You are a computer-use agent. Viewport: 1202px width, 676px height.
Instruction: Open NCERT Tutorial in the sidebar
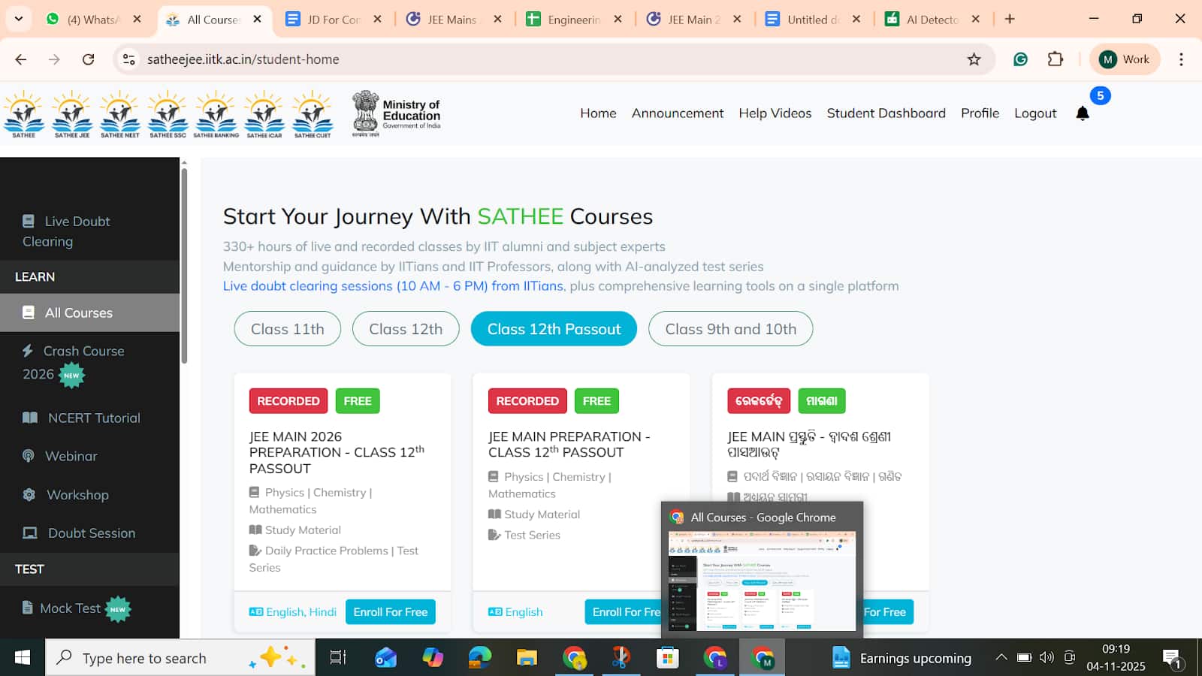click(x=94, y=418)
